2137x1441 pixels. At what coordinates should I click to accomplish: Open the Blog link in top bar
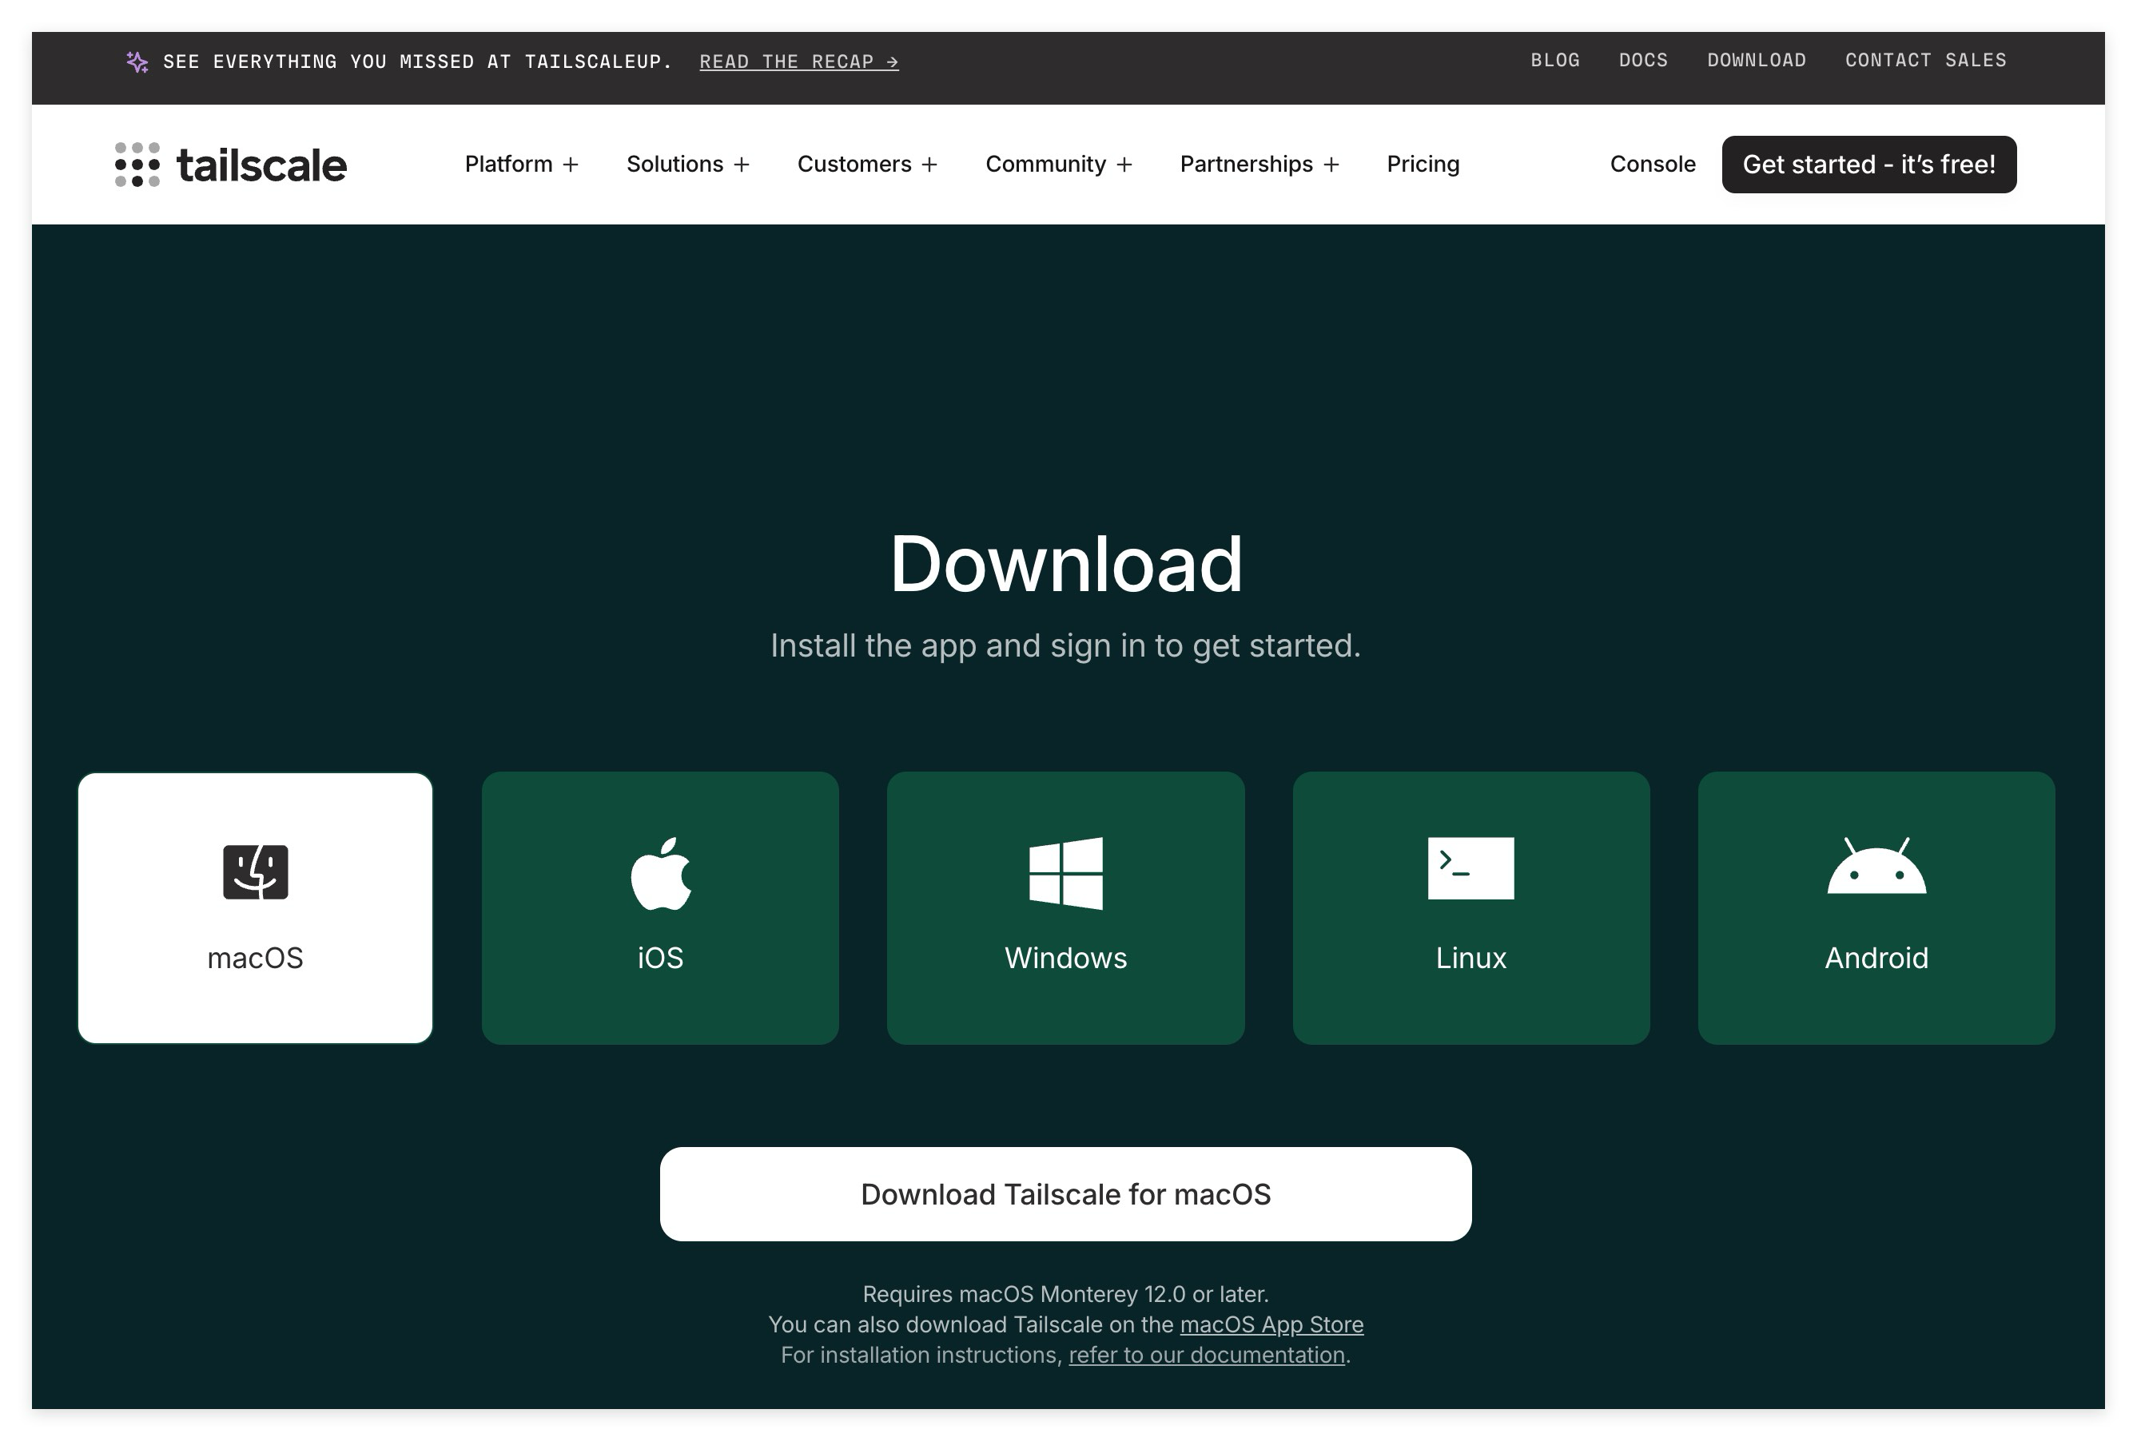point(1555,61)
